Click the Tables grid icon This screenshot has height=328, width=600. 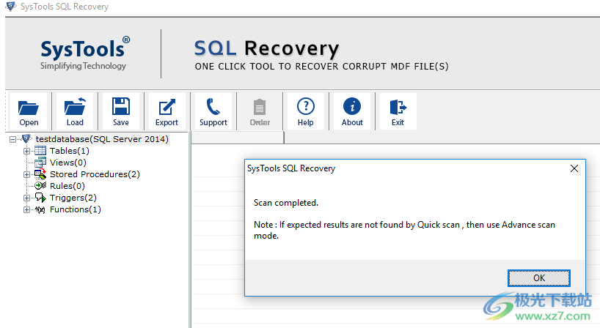(40, 151)
